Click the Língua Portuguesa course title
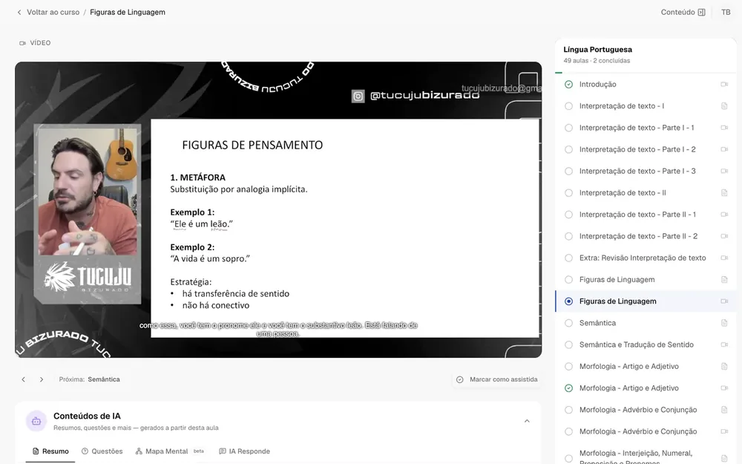 [x=597, y=50]
